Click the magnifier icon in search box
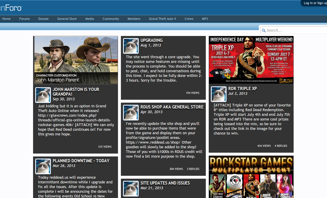 pos(263,30)
